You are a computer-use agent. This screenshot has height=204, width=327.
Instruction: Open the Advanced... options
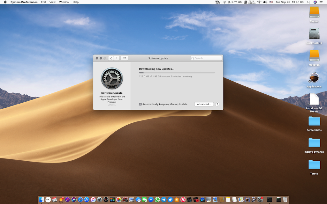204,104
